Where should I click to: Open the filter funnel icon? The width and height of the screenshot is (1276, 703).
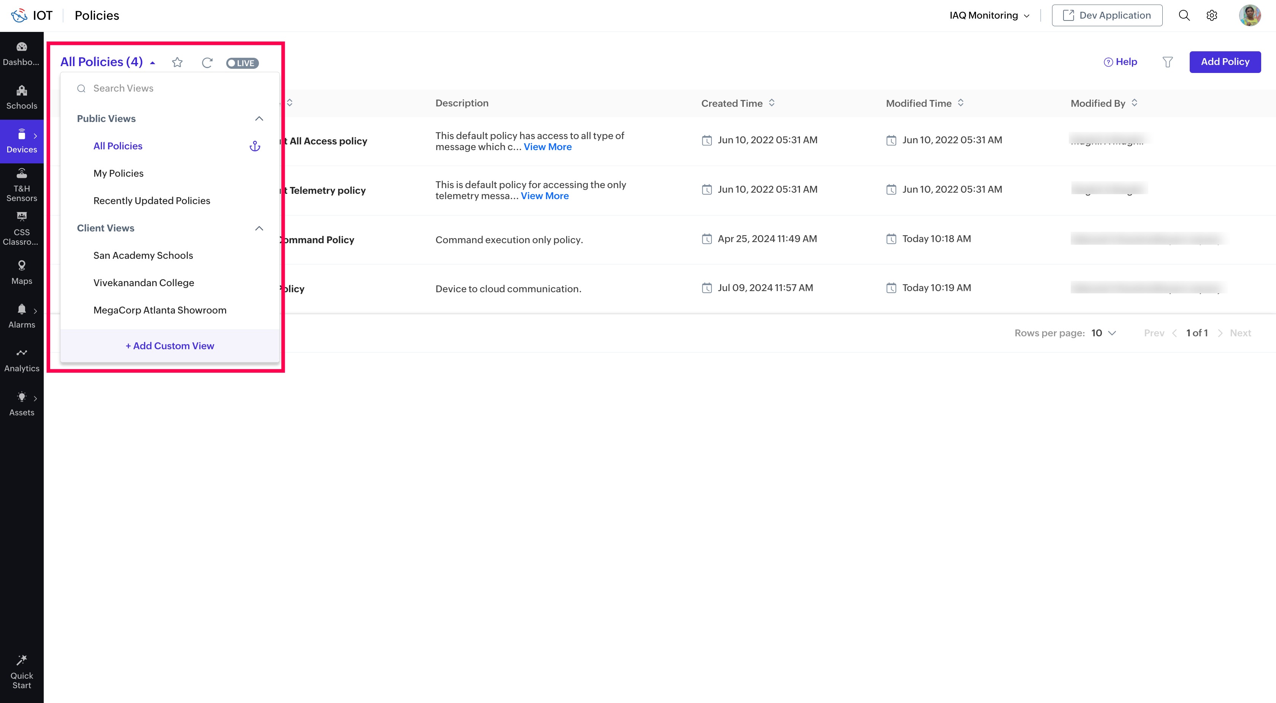point(1167,62)
